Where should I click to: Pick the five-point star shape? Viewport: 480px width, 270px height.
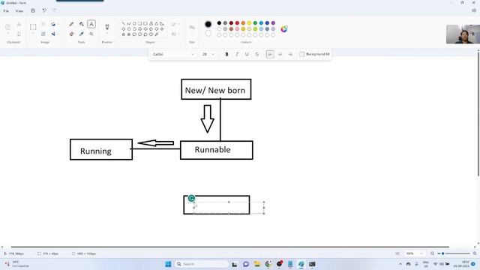pyautogui.click(x=123, y=34)
